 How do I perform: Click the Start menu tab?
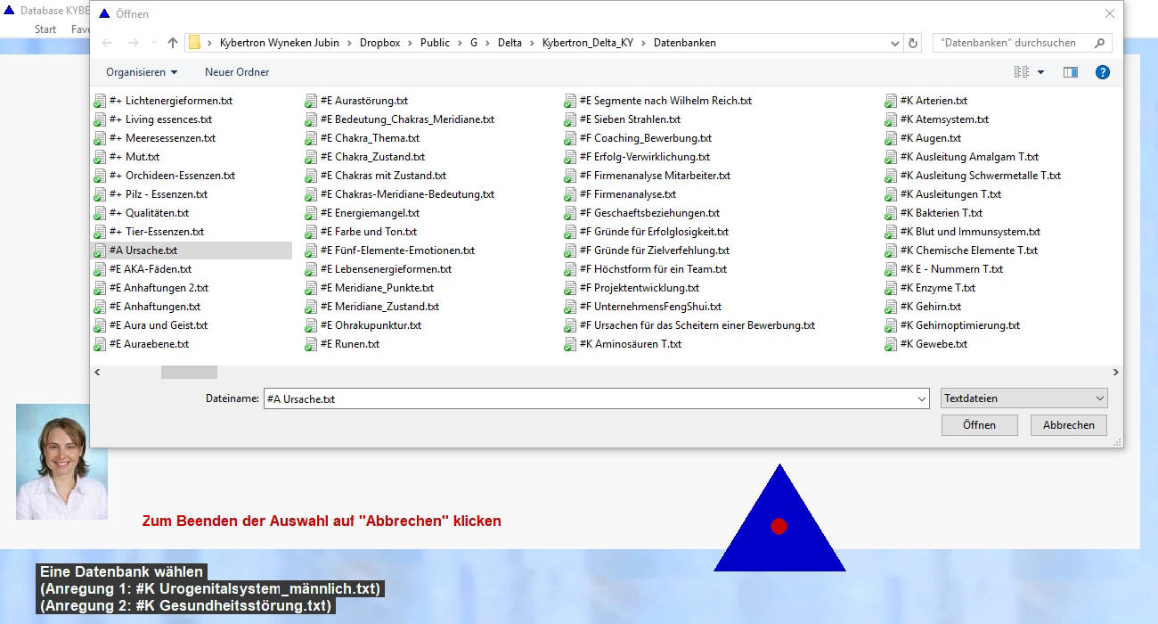click(45, 29)
